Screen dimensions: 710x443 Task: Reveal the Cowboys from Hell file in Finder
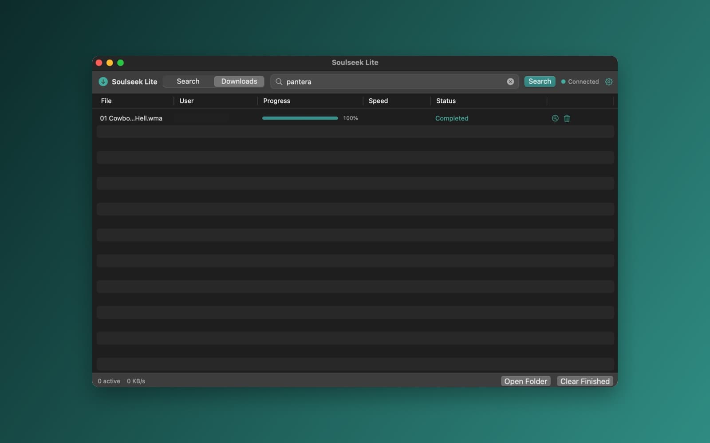tap(555, 118)
